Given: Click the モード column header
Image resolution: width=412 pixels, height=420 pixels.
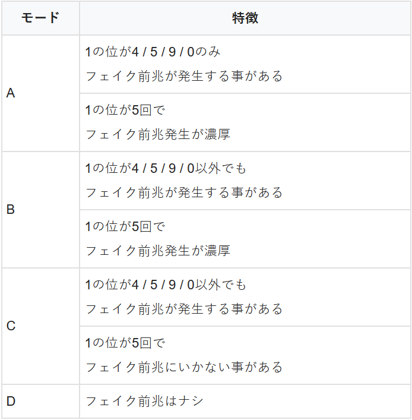Looking at the screenshot, I should tap(40, 18).
